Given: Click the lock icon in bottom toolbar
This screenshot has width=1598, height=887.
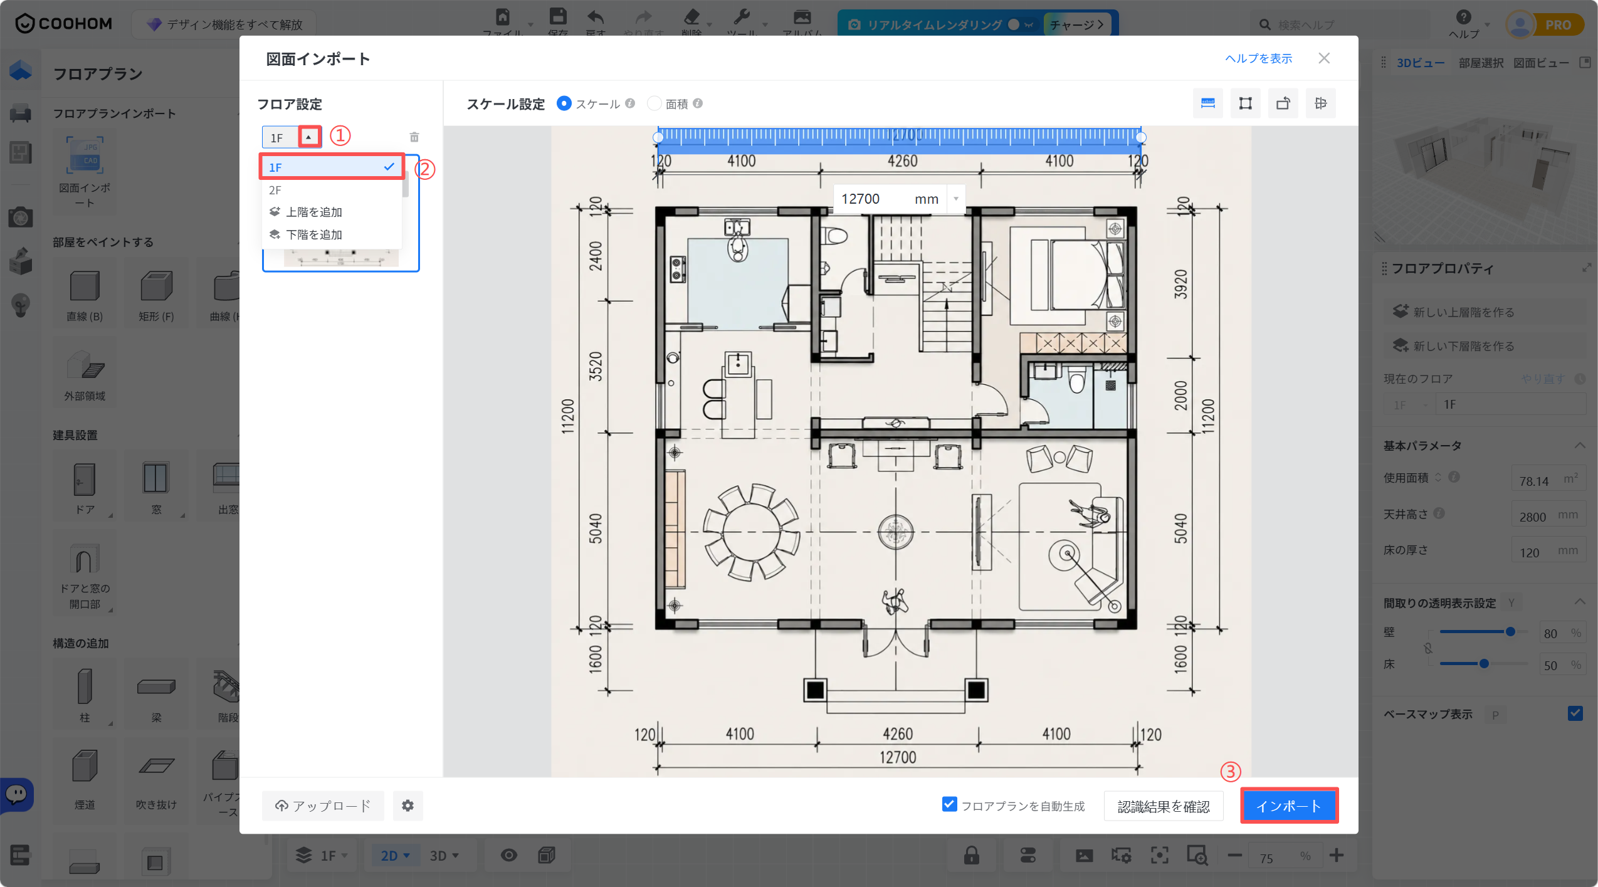Looking at the screenshot, I should (x=971, y=856).
